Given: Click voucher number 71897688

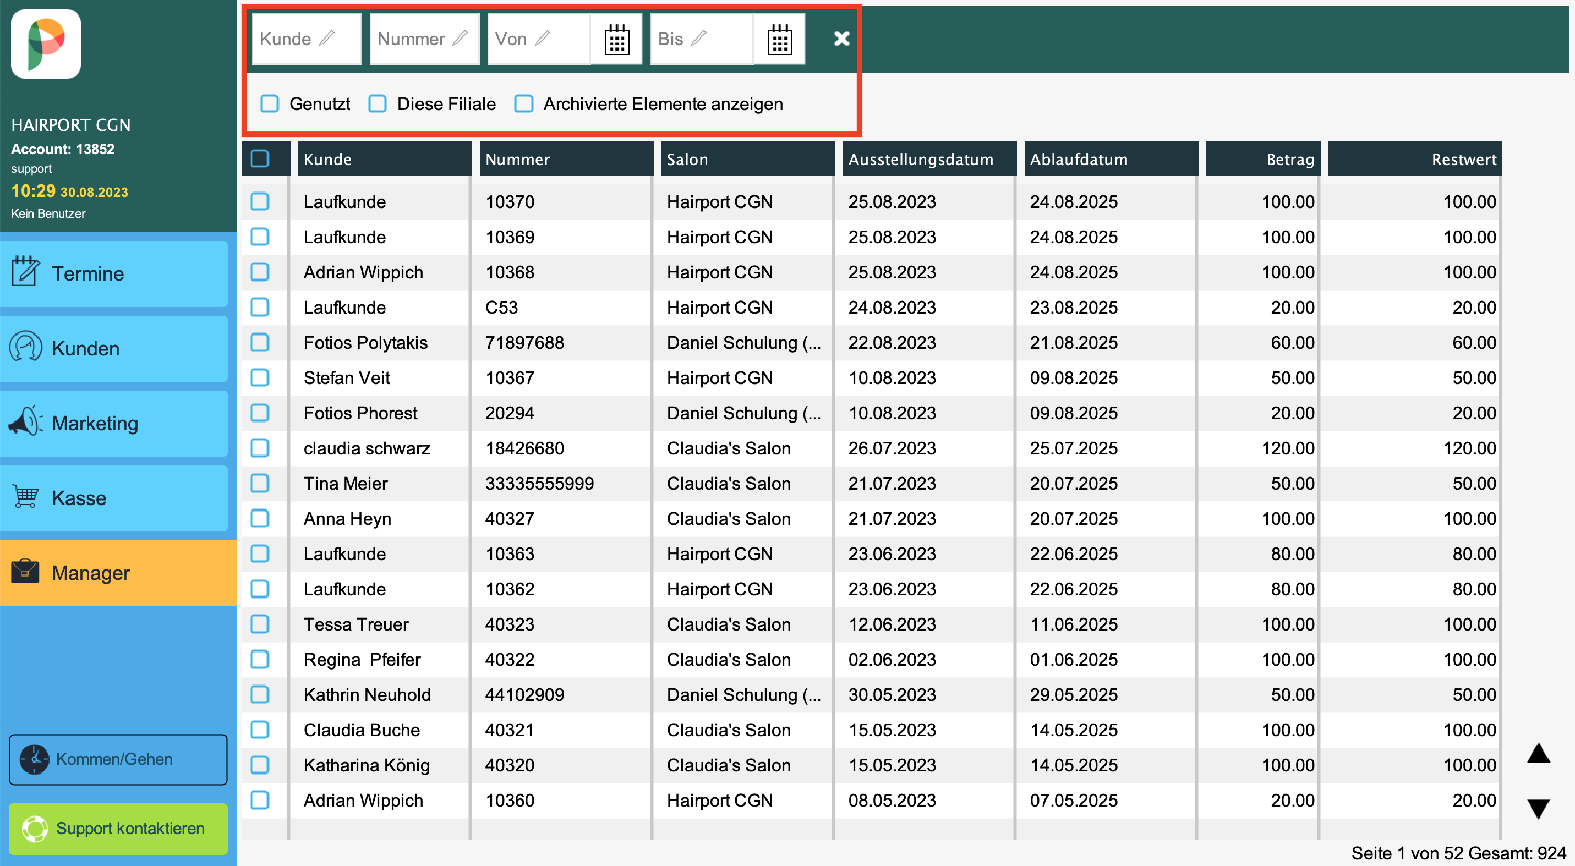Looking at the screenshot, I should (x=524, y=342).
